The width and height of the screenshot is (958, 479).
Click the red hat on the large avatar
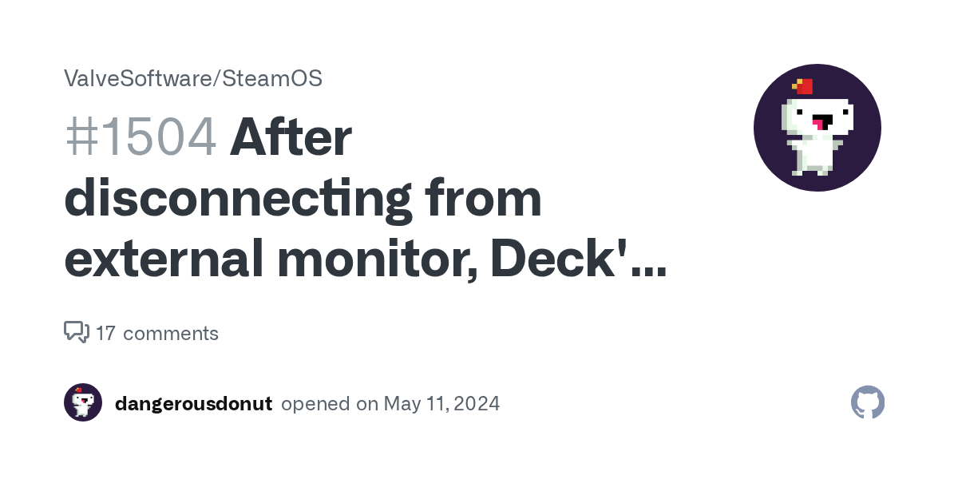pos(803,85)
